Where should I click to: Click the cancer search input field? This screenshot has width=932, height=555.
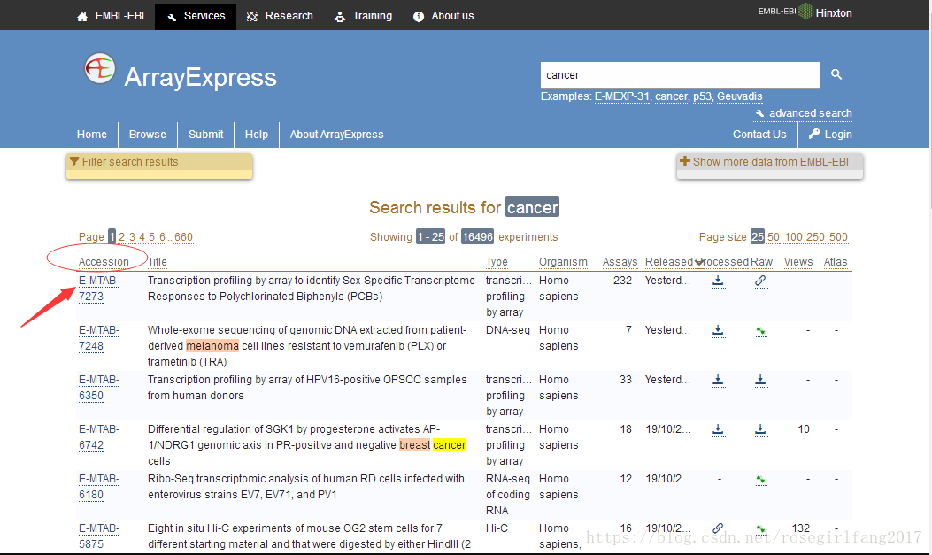(x=681, y=75)
